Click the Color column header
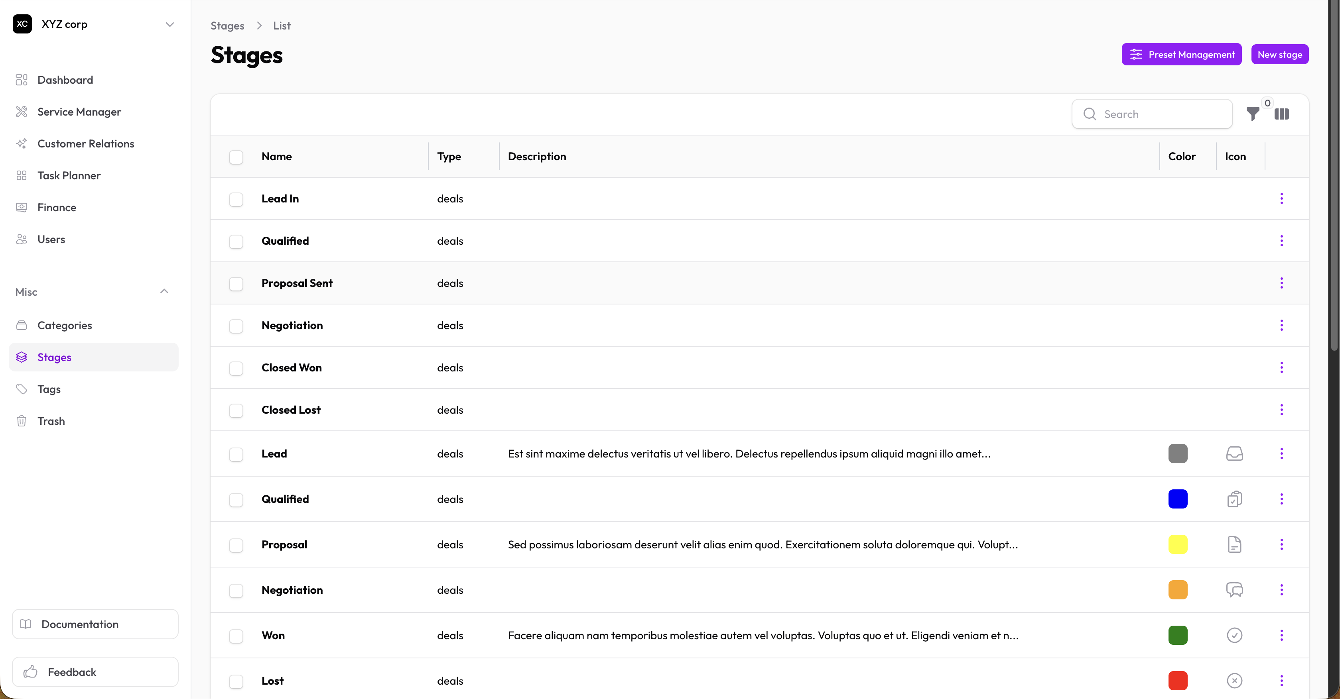Image resolution: width=1340 pixels, height=699 pixels. coord(1181,157)
